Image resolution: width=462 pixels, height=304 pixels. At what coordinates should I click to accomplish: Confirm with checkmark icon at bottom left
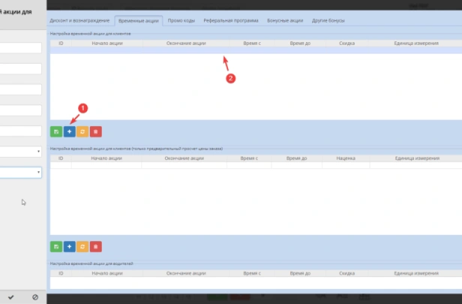[10, 297]
